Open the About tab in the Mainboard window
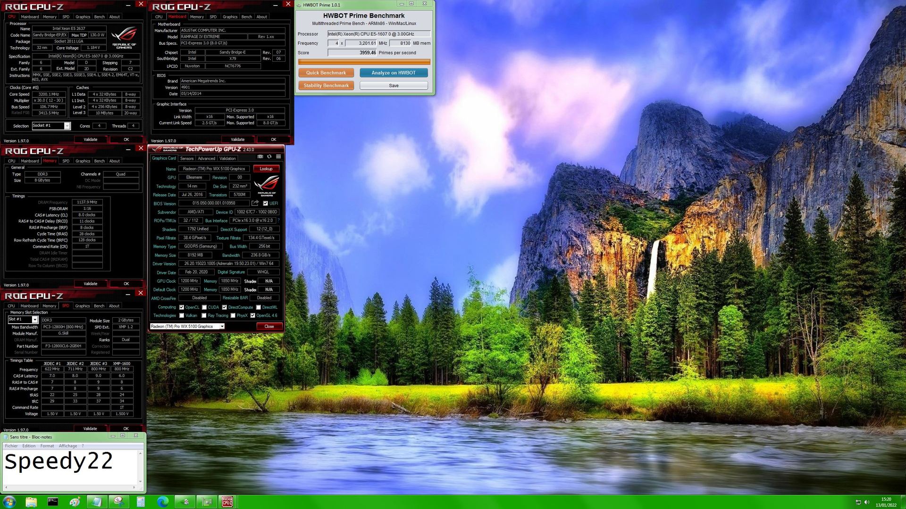906x509 pixels. pyautogui.click(x=261, y=16)
